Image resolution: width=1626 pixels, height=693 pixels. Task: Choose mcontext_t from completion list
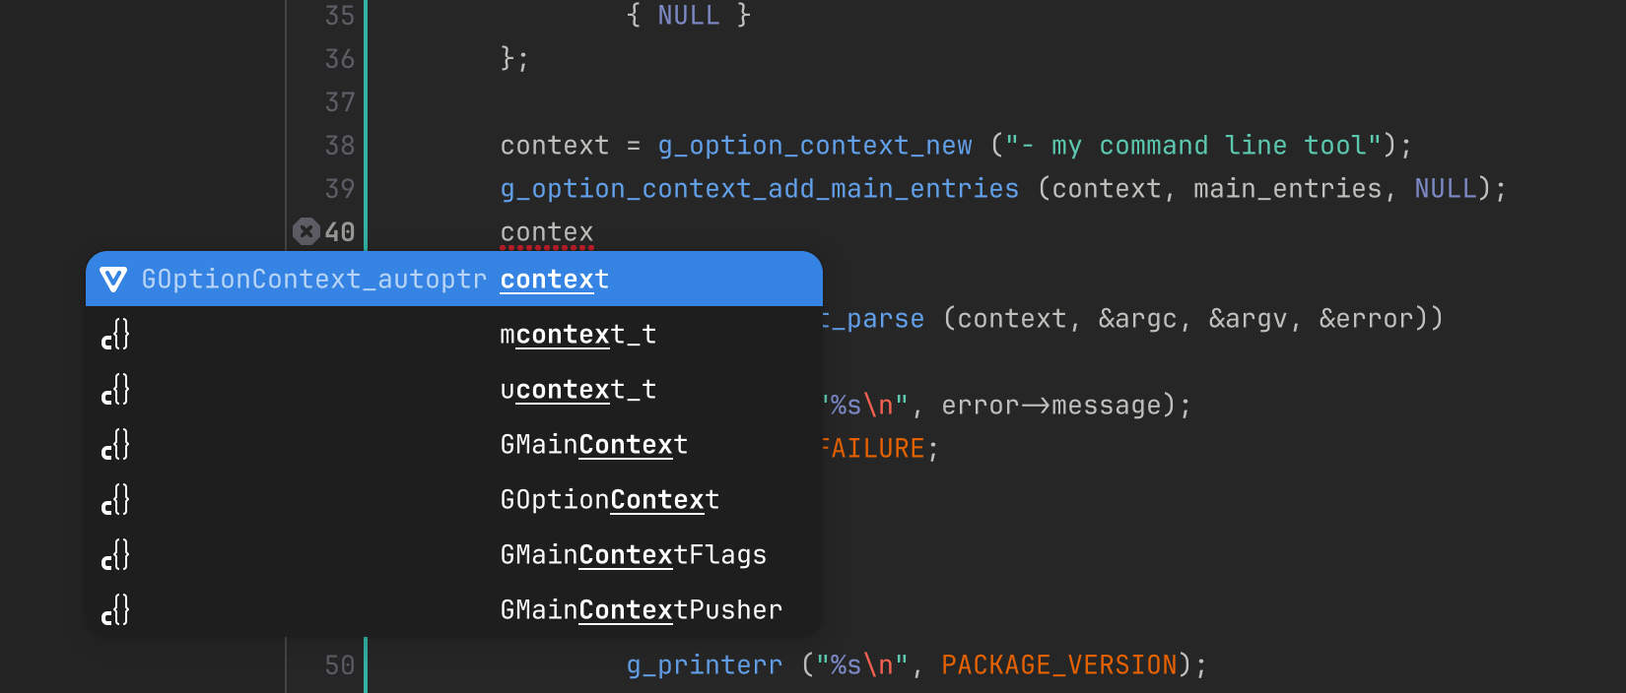tap(454, 335)
